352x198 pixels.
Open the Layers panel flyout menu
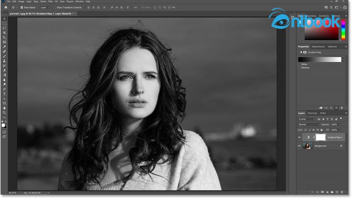(346, 113)
